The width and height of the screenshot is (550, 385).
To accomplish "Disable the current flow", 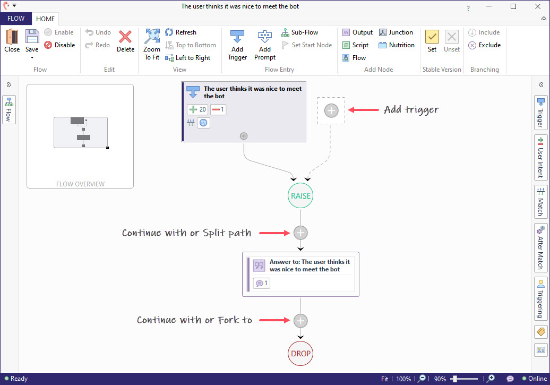I will 60,45.
